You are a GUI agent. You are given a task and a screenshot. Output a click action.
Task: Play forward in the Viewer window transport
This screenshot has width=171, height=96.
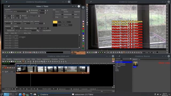click(16, 53)
